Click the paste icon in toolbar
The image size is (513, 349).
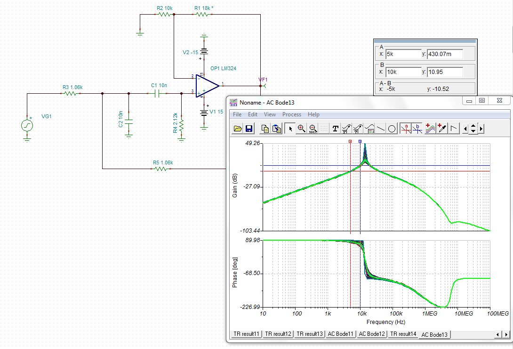pyautogui.click(x=278, y=128)
